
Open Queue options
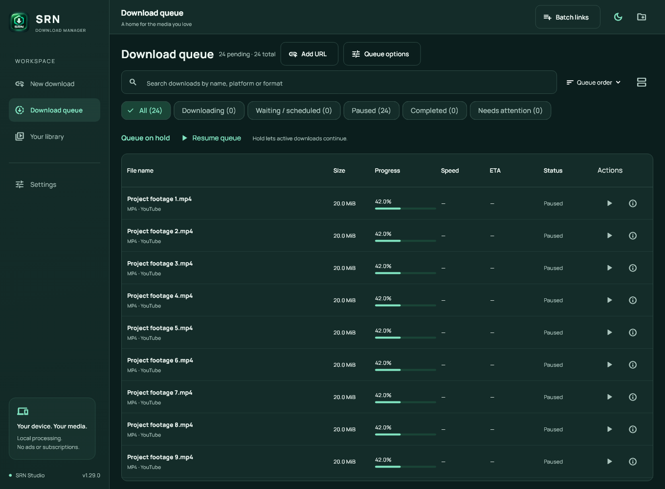click(x=382, y=54)
